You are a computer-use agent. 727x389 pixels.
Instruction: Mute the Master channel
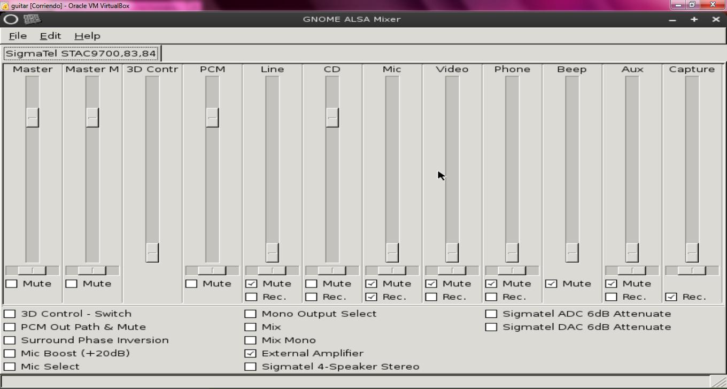[11, 284]
